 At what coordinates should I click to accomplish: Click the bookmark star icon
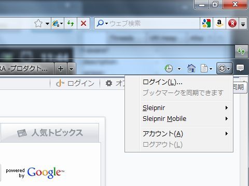(38, 23)
